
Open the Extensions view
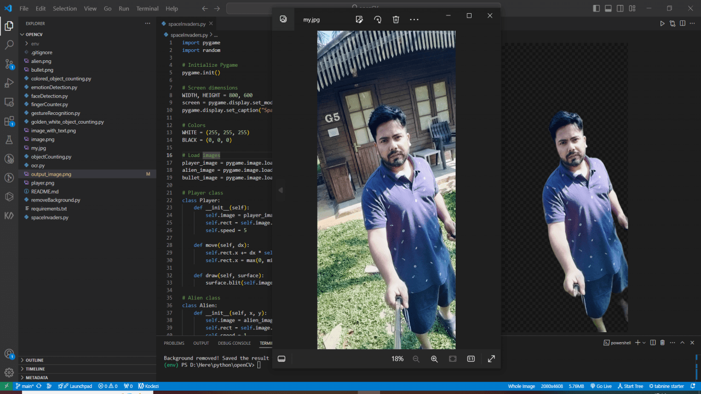[x=9, y=121]
